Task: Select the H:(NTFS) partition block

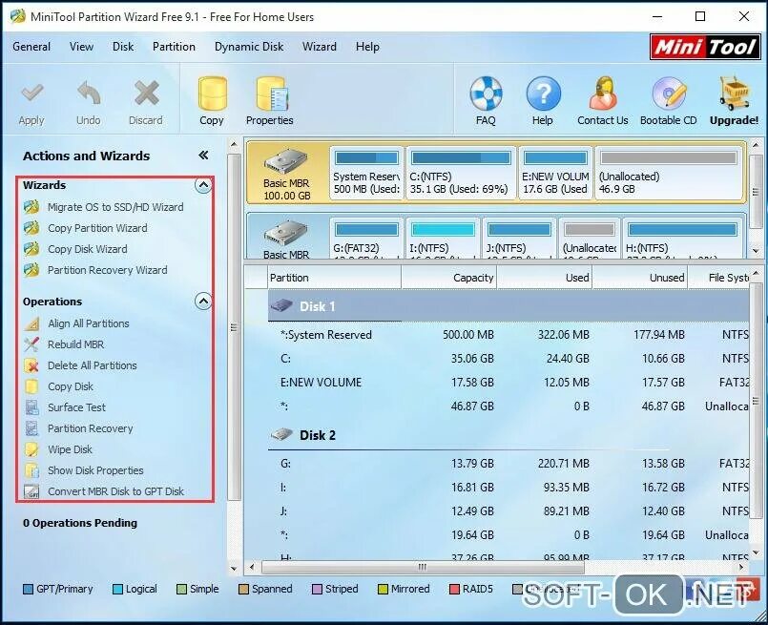Action: click(x=683, y=238)
